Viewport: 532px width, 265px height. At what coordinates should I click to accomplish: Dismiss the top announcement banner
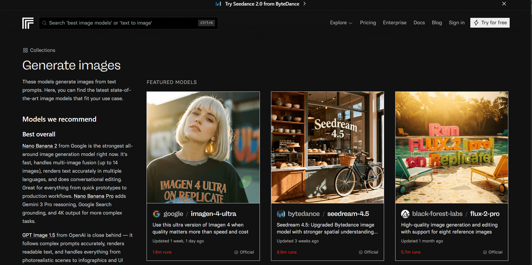pyautogui.click(x=504, y=4)
